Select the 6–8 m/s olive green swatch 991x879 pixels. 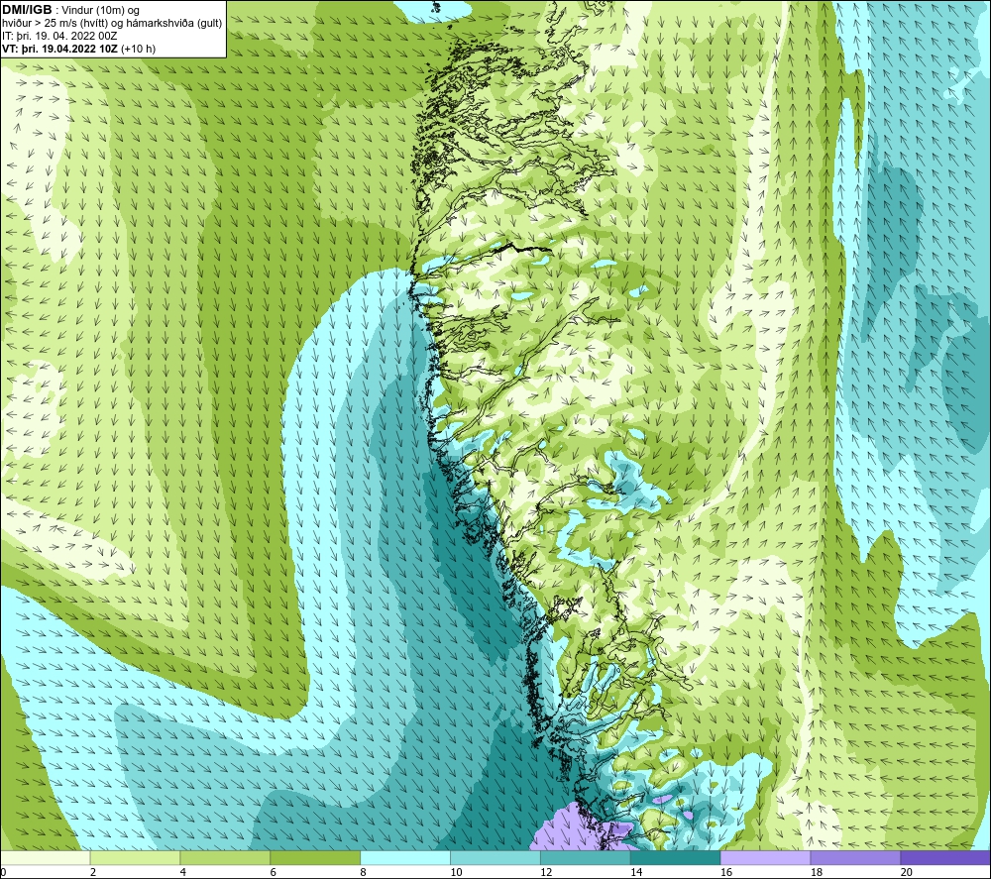(315, 857)
